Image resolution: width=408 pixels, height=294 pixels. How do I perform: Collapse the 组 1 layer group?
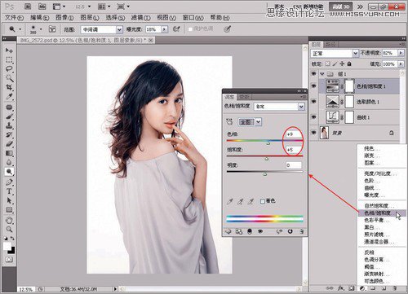click(322, 73)
